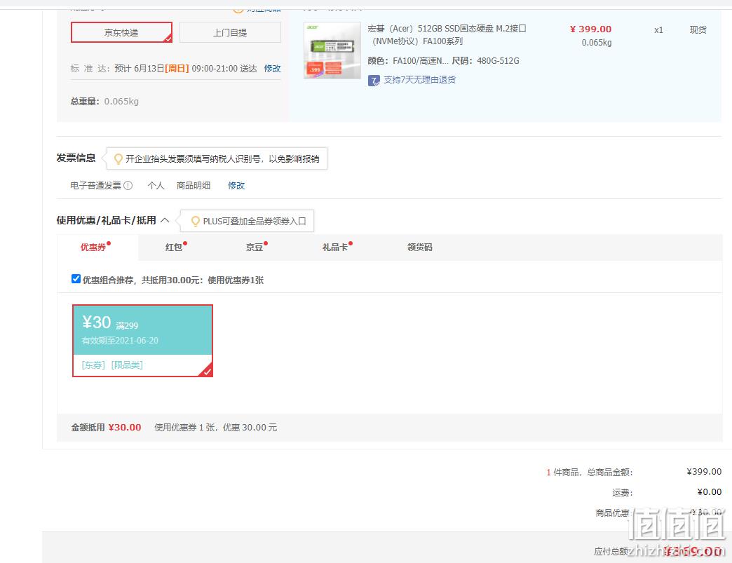Click 有效期至2021-06-20 coupon validity text
The width and height of the screenshot is (732, 563).
click(120, 340)
